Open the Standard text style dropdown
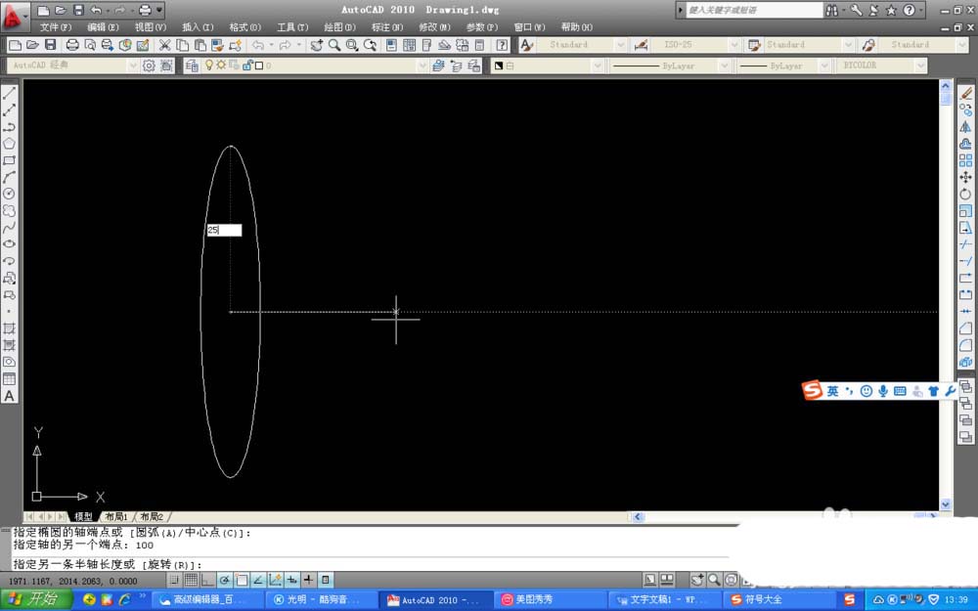Viewport: 978px width, 611px height. click(621, 45)
